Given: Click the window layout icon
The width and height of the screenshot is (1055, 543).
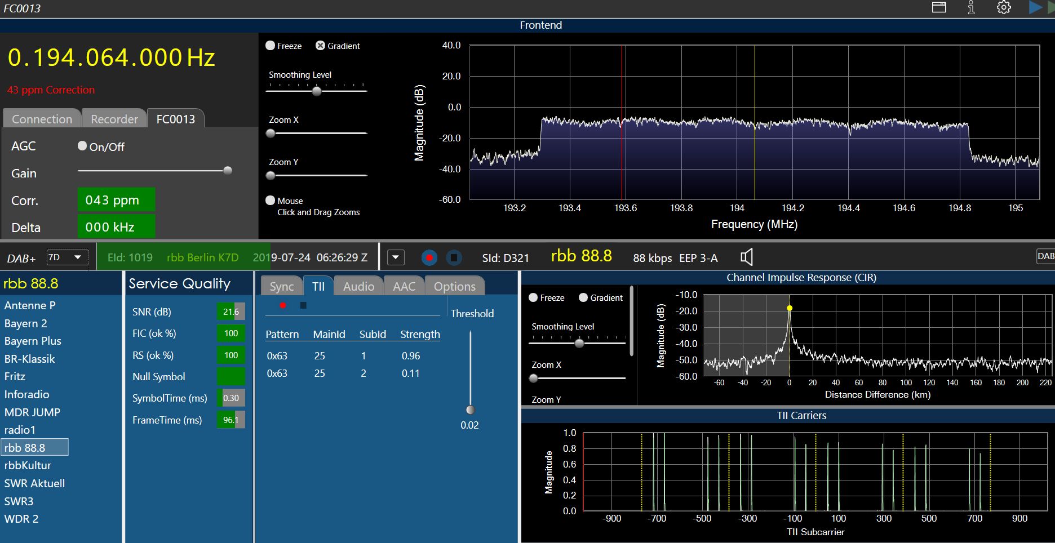Looking at the screenshot, I should point(939,8).
